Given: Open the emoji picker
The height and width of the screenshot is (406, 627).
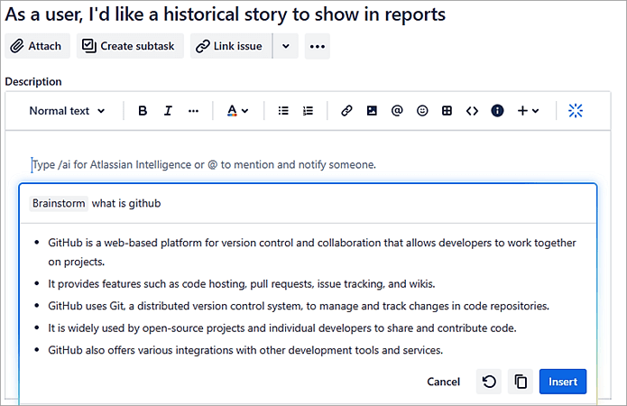Looking at the screenshot, I should pos(422,111).
